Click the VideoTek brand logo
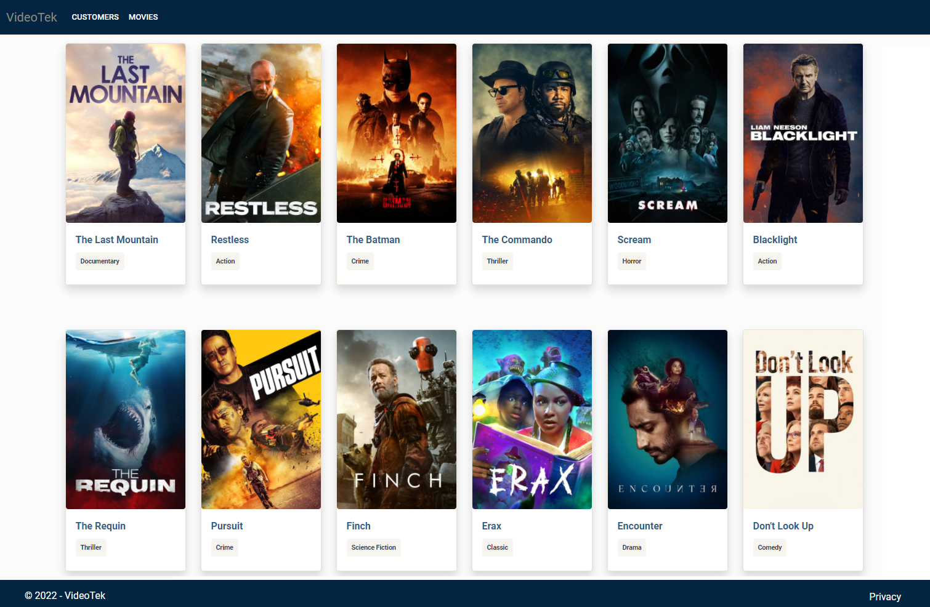 point(31,17)
